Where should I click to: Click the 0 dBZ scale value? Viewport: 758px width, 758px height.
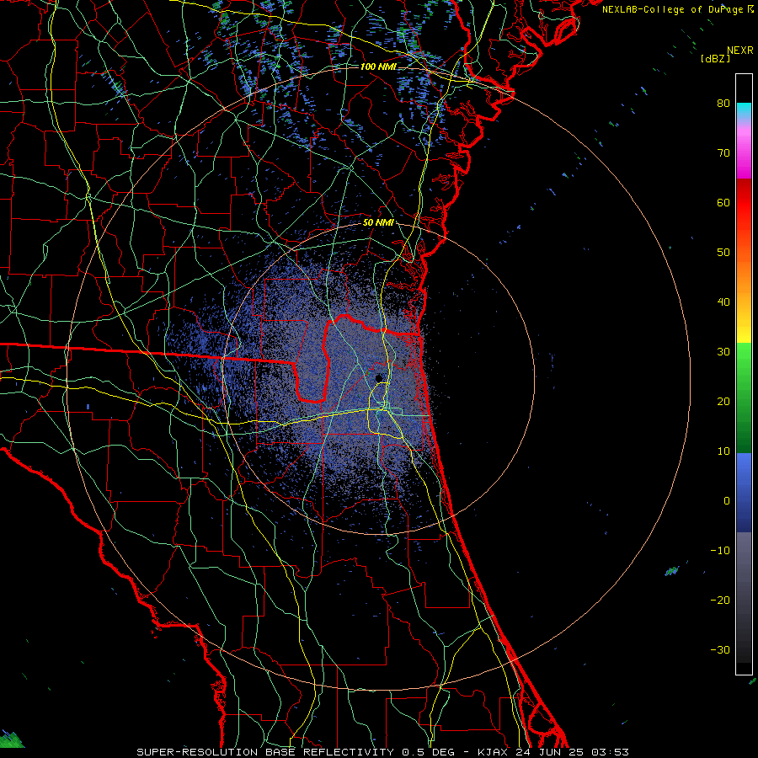pos(727,501)
